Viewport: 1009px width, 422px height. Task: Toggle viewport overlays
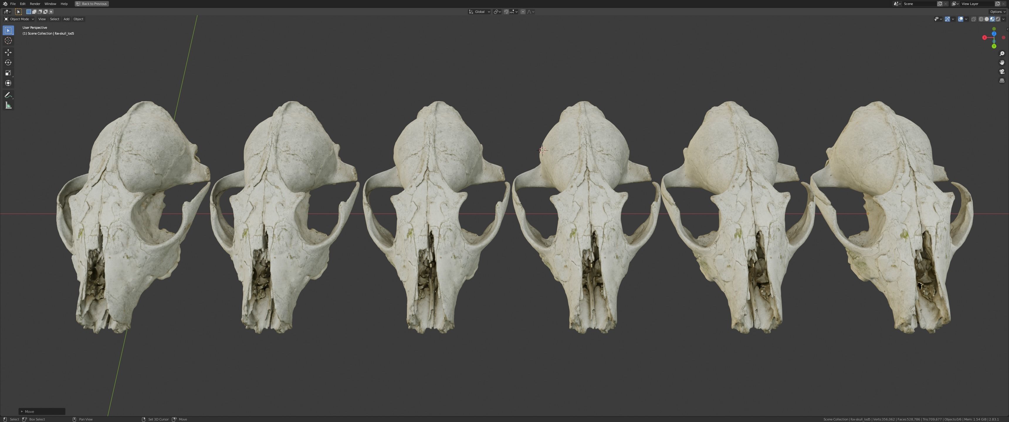pyautogui.click(x=960, y=19)
